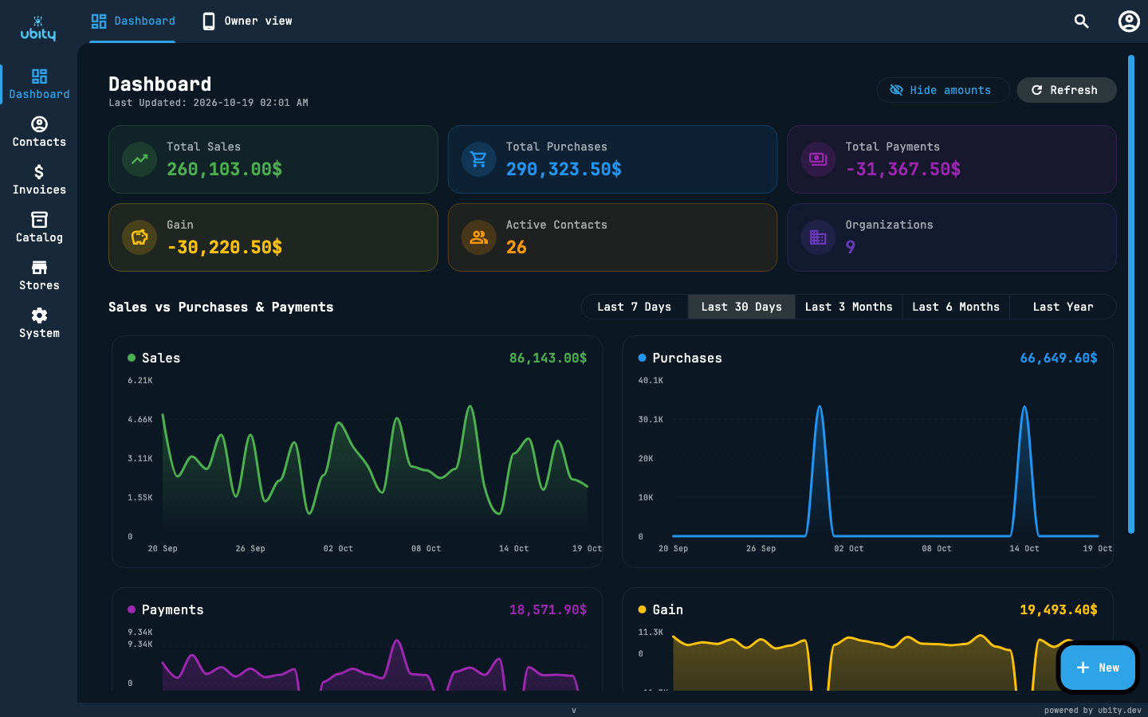Go to Invoices in the sidebar
This screenshot has width=1148, height=717.
click(x=39, y=180)
